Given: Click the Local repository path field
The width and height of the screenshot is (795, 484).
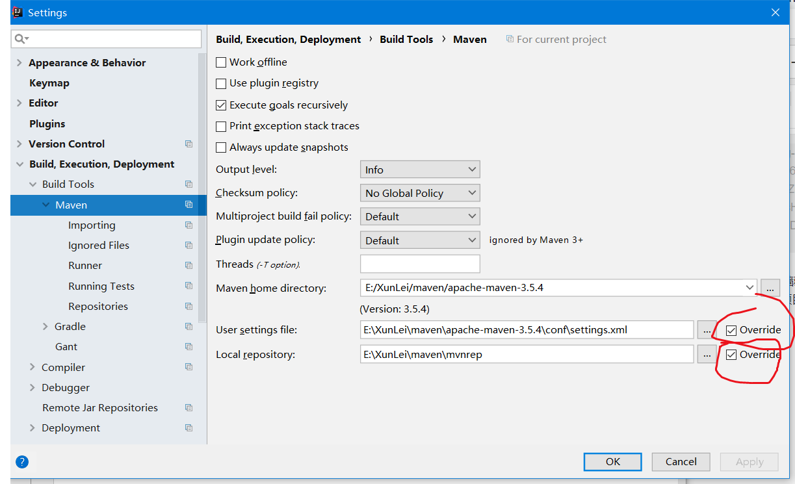Looking at the screenshot, I should pos(527,355).
